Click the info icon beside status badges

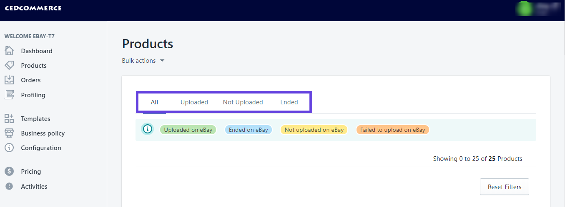point(147,129)
